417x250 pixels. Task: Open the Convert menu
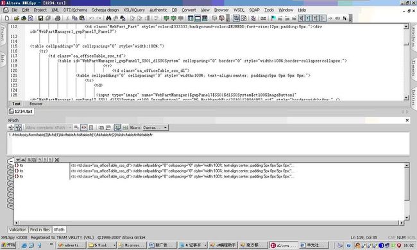(189, 10)
